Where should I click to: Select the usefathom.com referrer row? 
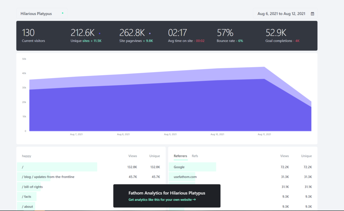coord(185,177)
